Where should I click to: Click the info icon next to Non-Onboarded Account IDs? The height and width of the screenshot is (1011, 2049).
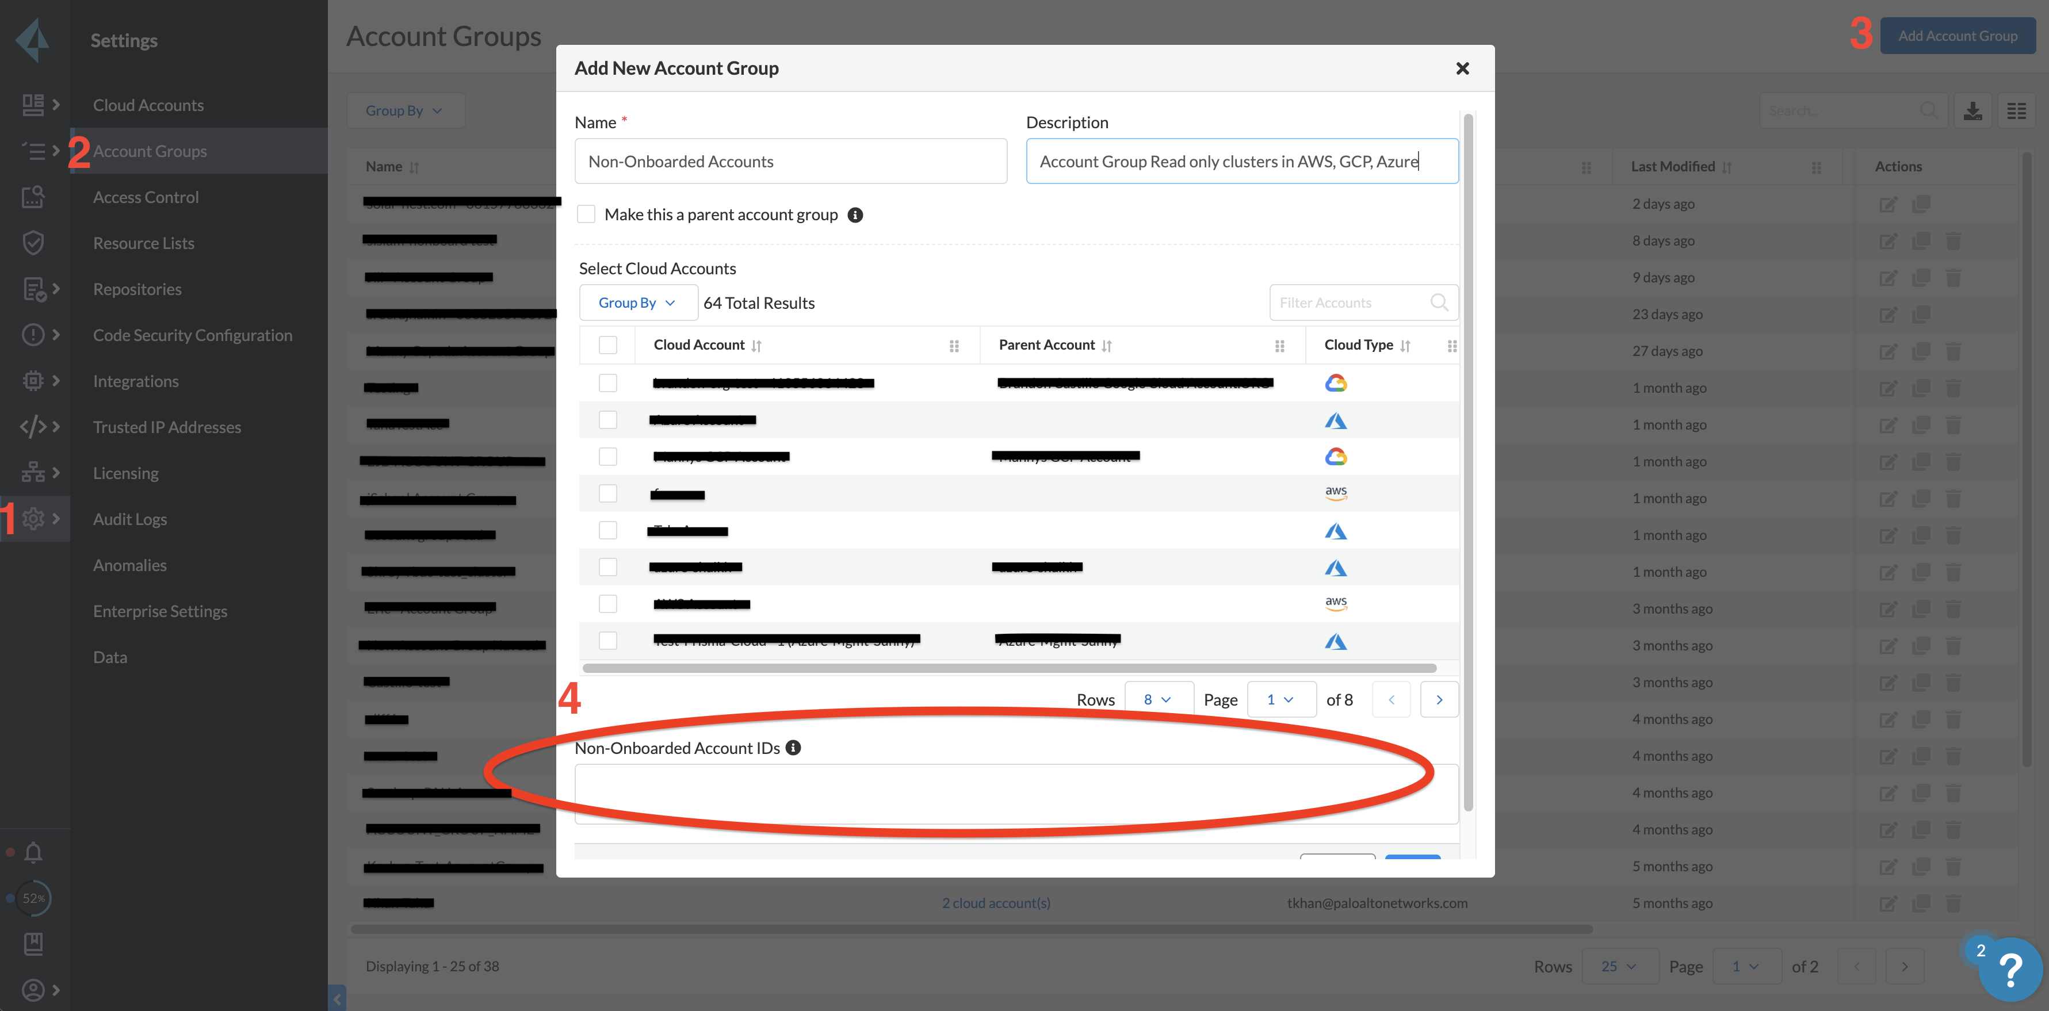793,748
